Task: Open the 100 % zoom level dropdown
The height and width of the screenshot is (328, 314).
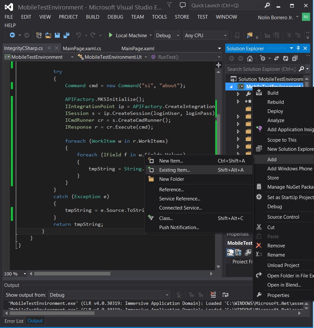Action: 25,273
